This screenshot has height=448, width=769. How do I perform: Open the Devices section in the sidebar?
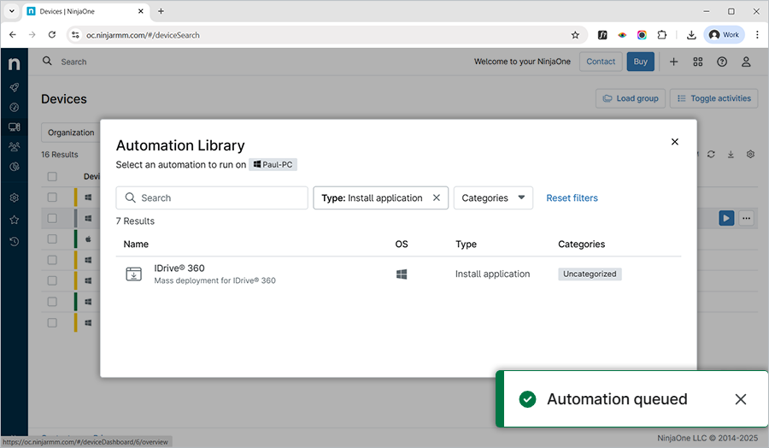pyautogui.click(x=14, y=127)
